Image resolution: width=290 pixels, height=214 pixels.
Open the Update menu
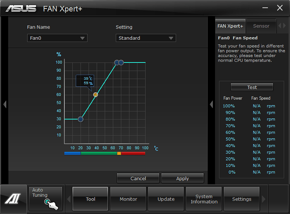pyautogui.click(x=166, y=199)
